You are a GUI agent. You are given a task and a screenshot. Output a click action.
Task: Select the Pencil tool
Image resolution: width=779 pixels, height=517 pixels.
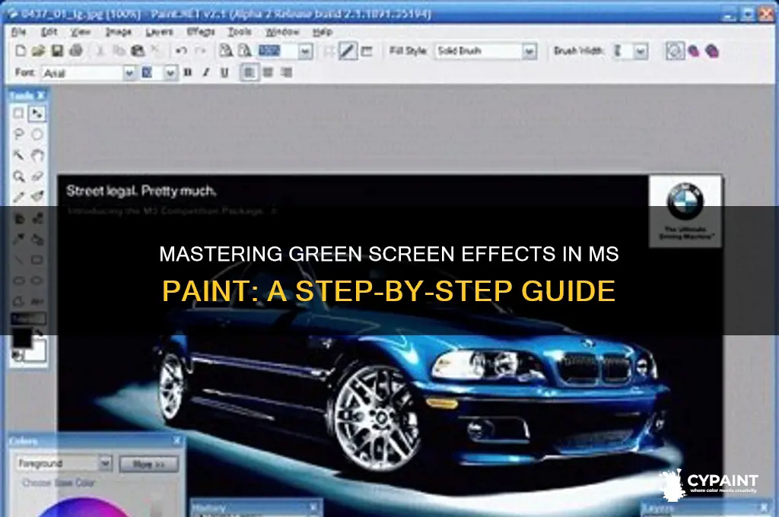point(18,197)
